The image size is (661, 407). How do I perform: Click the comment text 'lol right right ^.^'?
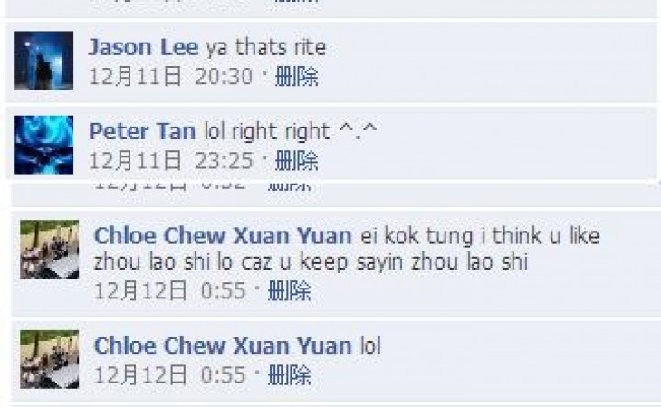coord(291,131)
